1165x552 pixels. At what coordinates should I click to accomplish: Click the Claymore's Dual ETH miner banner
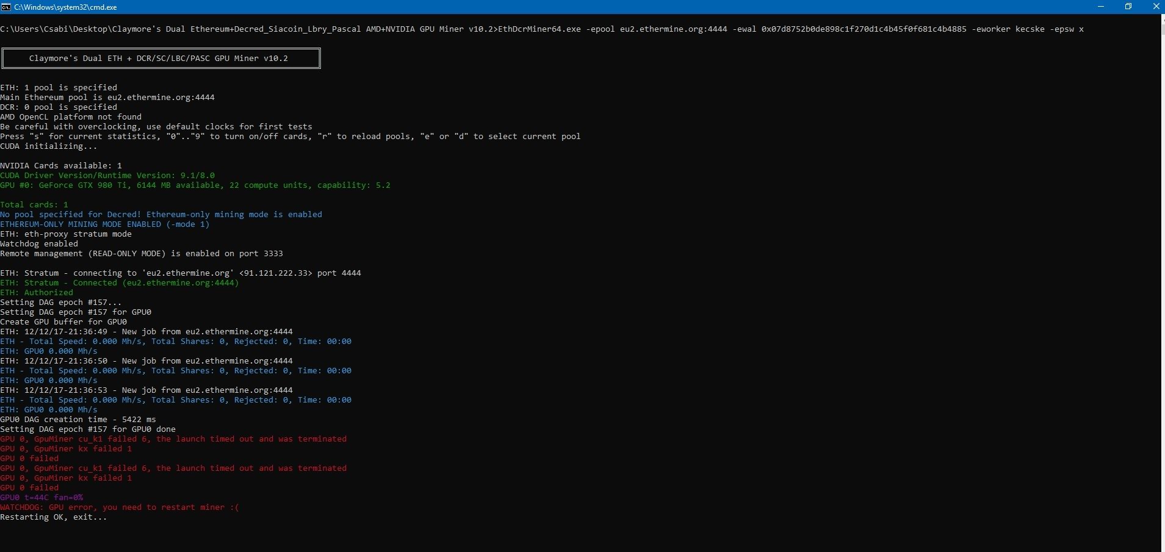161,59
